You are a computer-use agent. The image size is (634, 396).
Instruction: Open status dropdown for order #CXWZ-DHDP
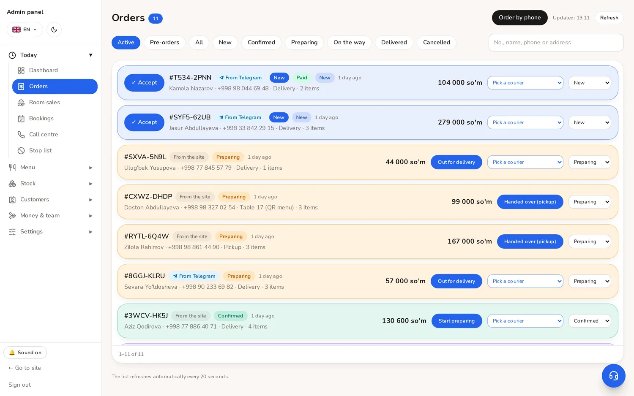point(590,202)
